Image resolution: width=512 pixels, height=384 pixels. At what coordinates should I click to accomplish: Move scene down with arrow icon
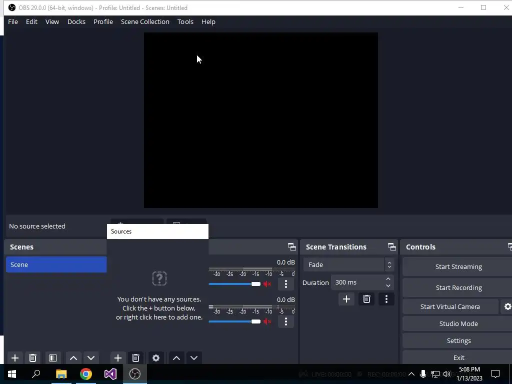pos(91,358)
